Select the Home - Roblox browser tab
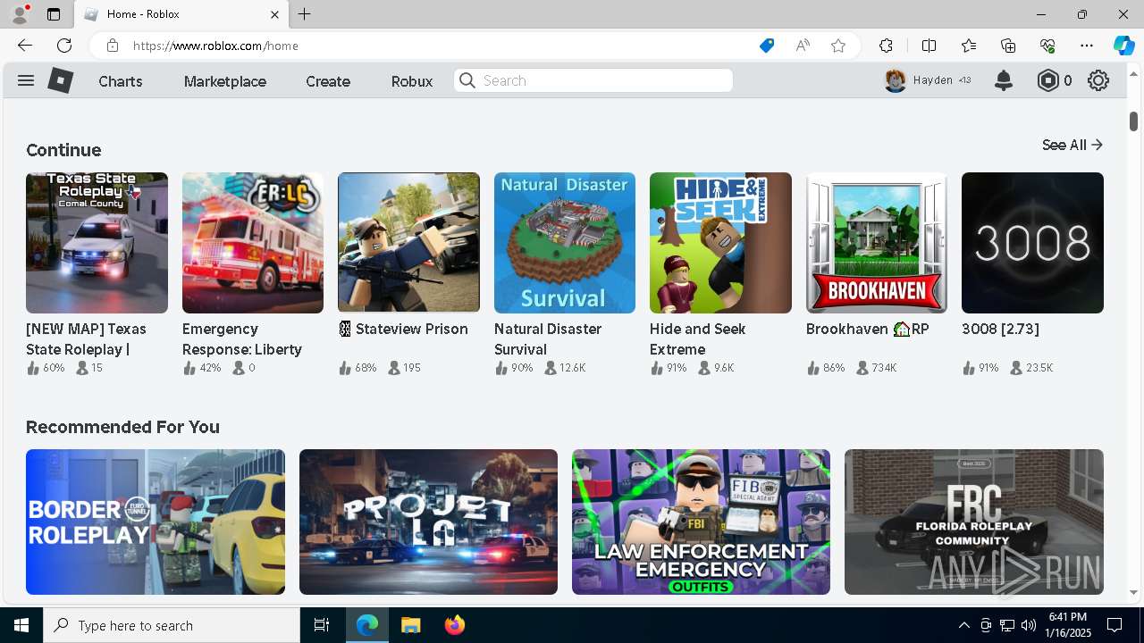Screen dimensions: 1144x643 click(x=181, y=14)
